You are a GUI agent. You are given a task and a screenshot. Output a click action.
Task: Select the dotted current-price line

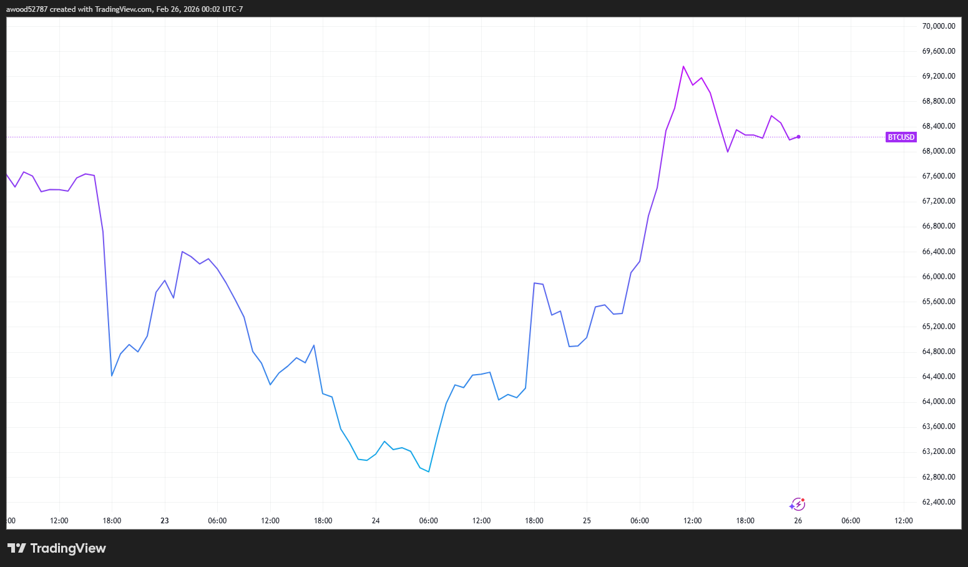(437, 137)
